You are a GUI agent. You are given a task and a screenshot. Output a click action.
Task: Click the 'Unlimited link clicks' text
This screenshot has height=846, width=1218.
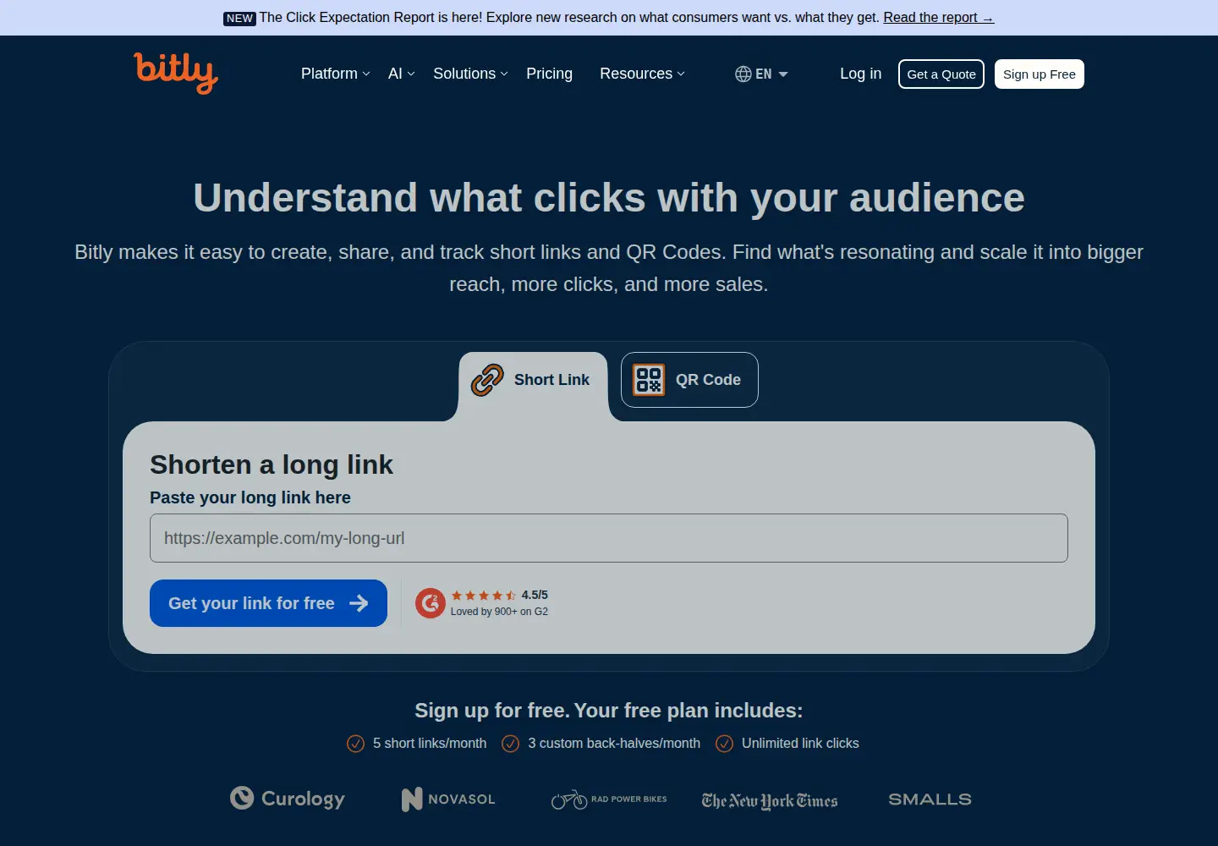tap(800, 744)
